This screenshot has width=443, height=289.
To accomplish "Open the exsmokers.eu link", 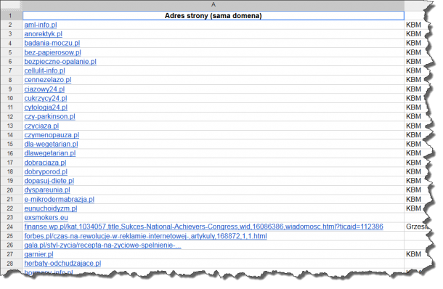I will point(46,218).
